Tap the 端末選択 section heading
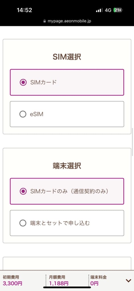The image size is (134, 291). pyautogui.click(x=67, y=166)
